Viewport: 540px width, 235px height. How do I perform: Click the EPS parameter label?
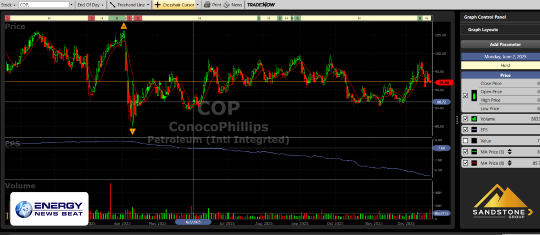(485, 130)
